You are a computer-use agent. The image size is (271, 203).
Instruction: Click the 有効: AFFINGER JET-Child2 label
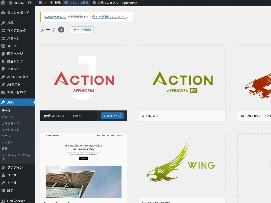[63, 116]
